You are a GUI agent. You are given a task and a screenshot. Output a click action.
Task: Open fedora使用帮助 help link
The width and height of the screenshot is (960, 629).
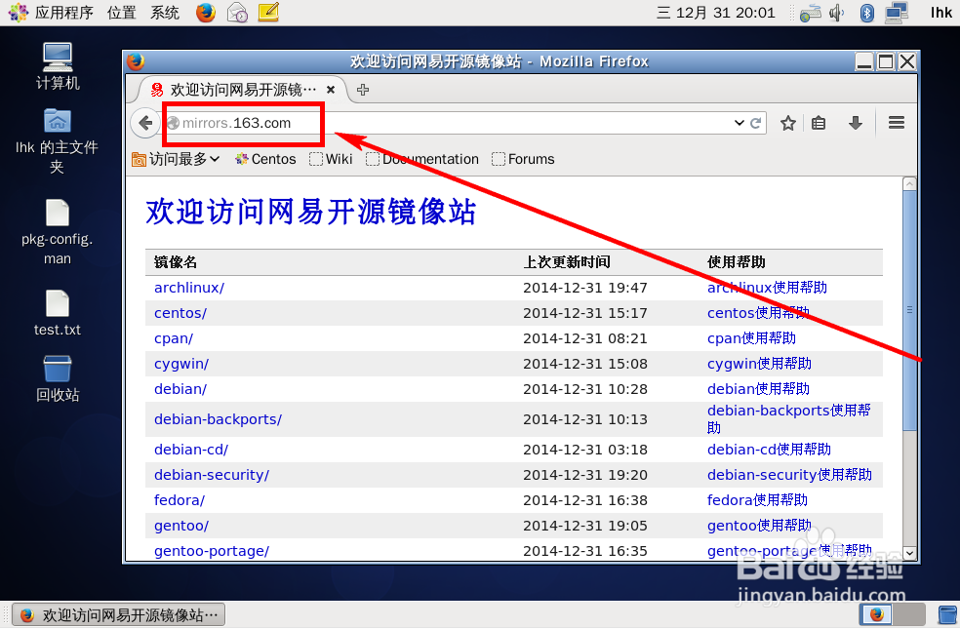(757, 500)
